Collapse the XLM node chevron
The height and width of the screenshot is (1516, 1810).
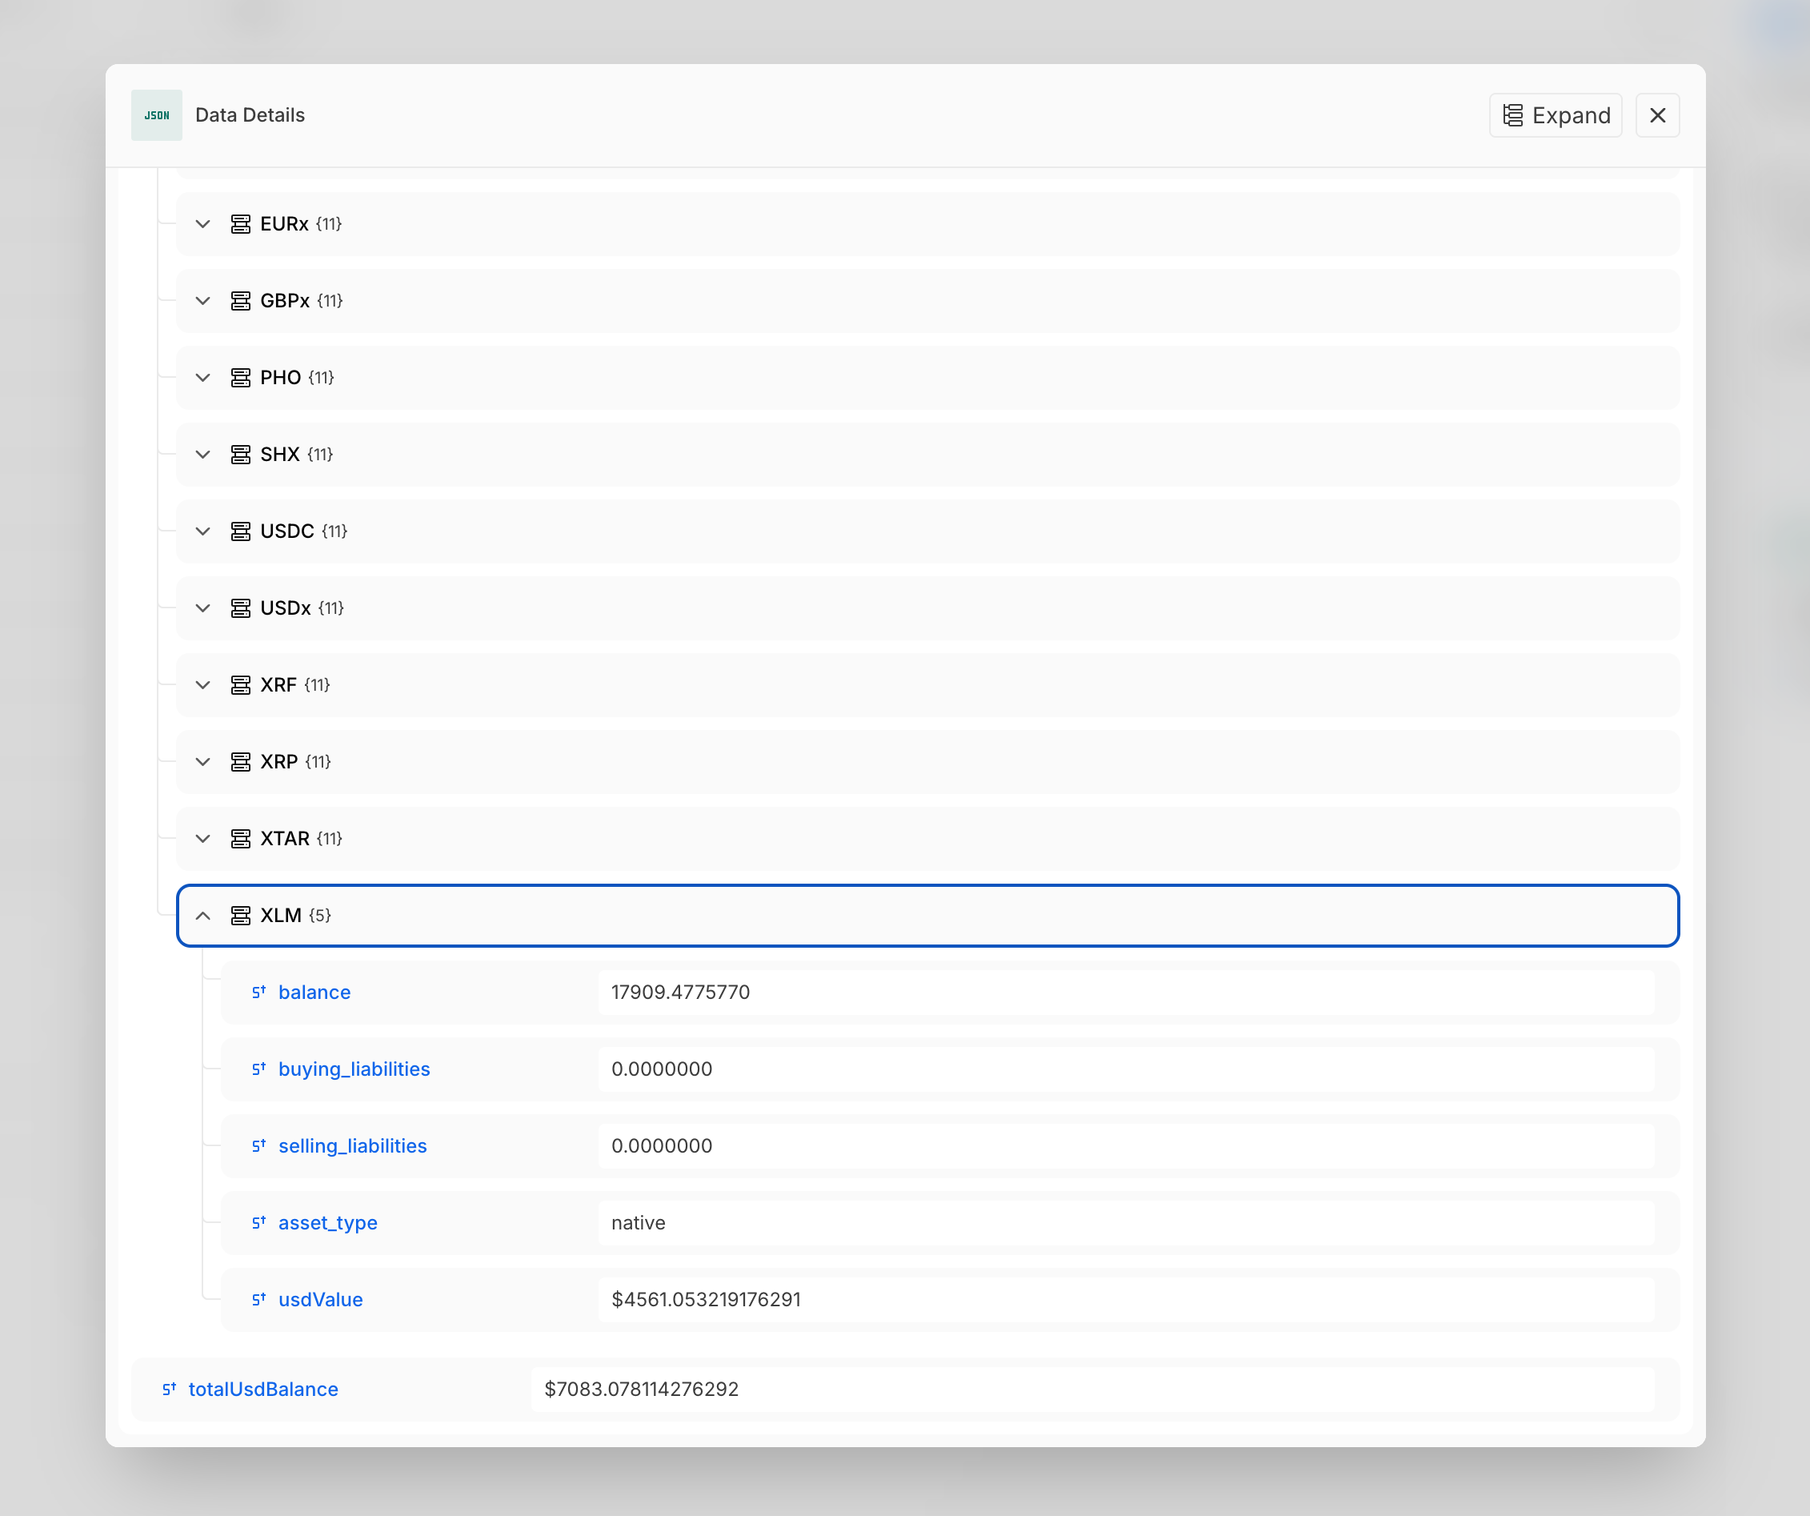click(202, 915)
